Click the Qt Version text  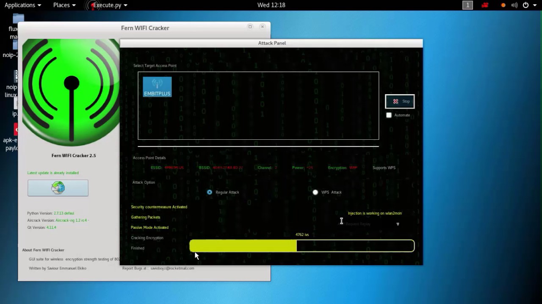point(41,227)
